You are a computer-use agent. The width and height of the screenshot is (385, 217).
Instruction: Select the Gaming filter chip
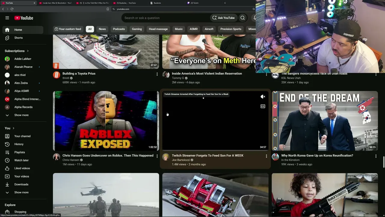pos(137,29)
